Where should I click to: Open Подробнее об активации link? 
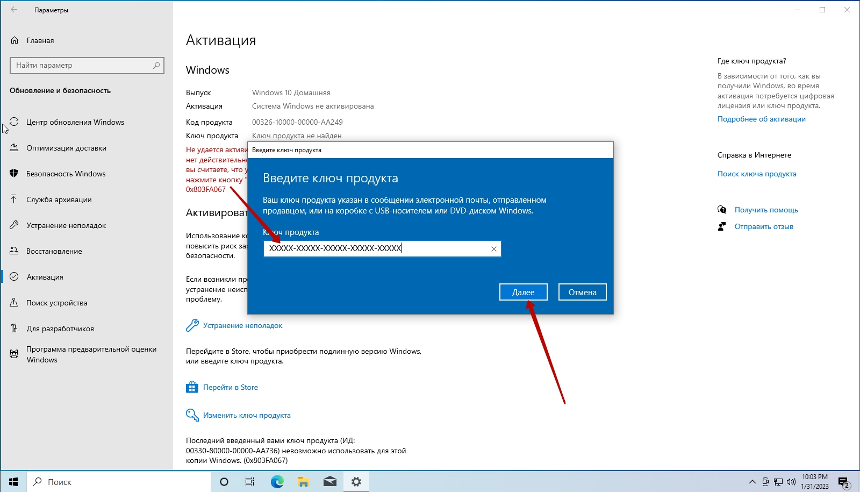pyautogui.click(x=762, y=119)
